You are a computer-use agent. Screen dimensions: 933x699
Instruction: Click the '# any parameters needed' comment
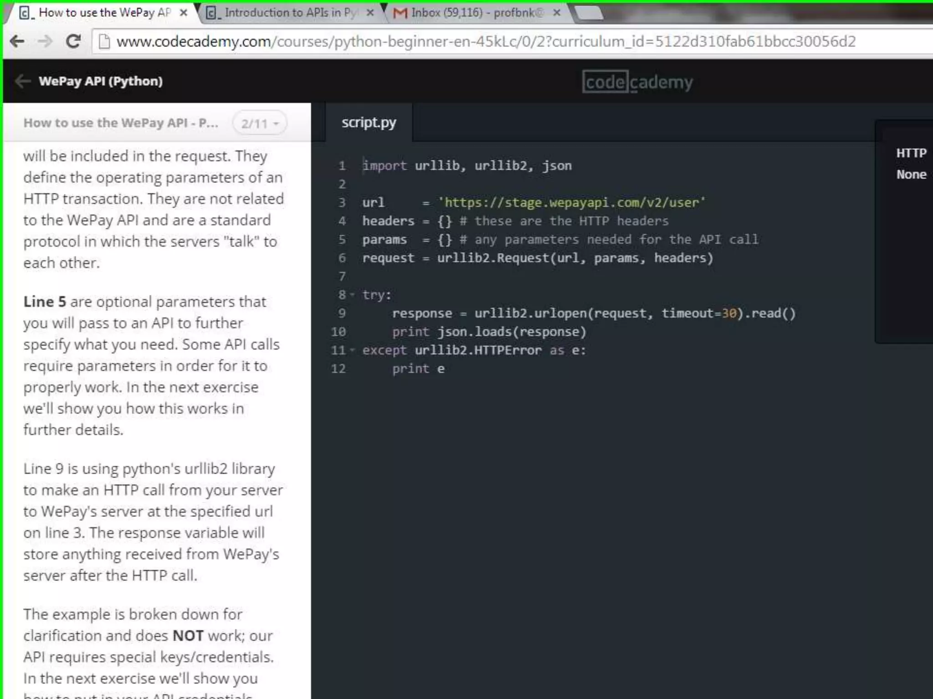[x=609, y=240]
